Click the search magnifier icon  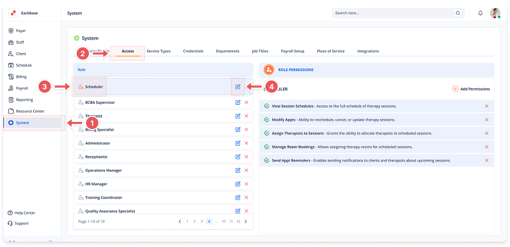[458, 13]
